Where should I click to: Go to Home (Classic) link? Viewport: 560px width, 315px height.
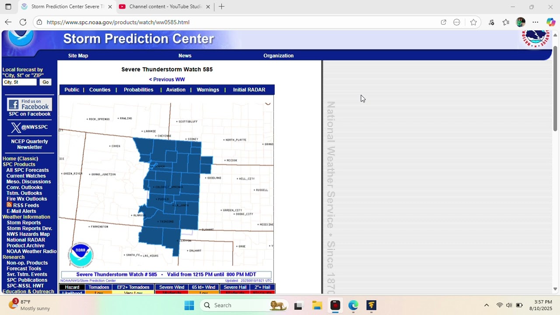(x=20, y=159)
